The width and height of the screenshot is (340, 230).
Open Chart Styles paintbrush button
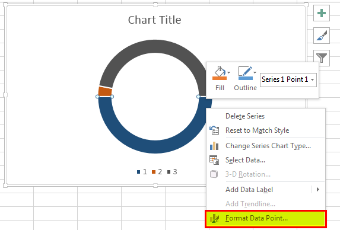coord(322,36)
